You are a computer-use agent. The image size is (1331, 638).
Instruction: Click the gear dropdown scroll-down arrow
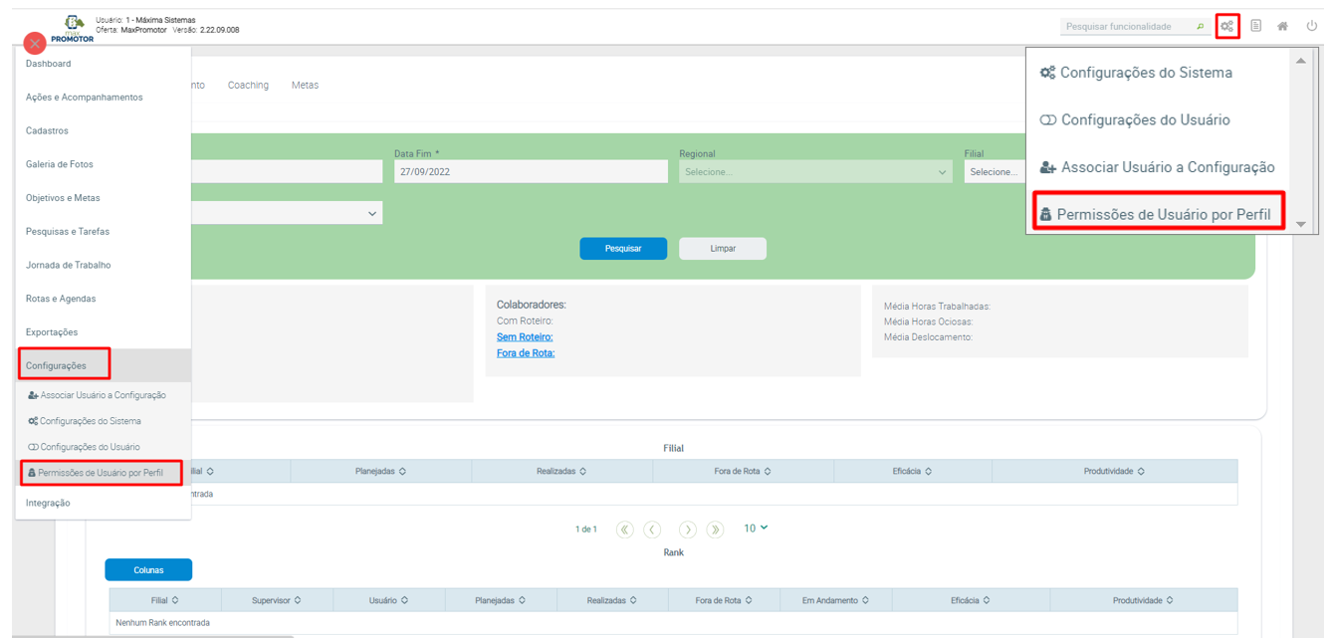pos(1300,224)
